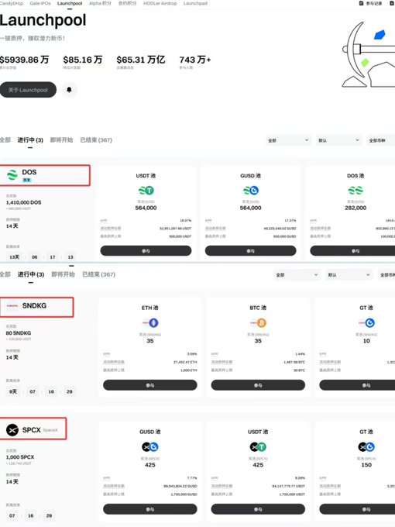The height and width of the screenshot is (527, 395).
Task: Click the 关于 Launchpool button
Action: pos(28,90)
